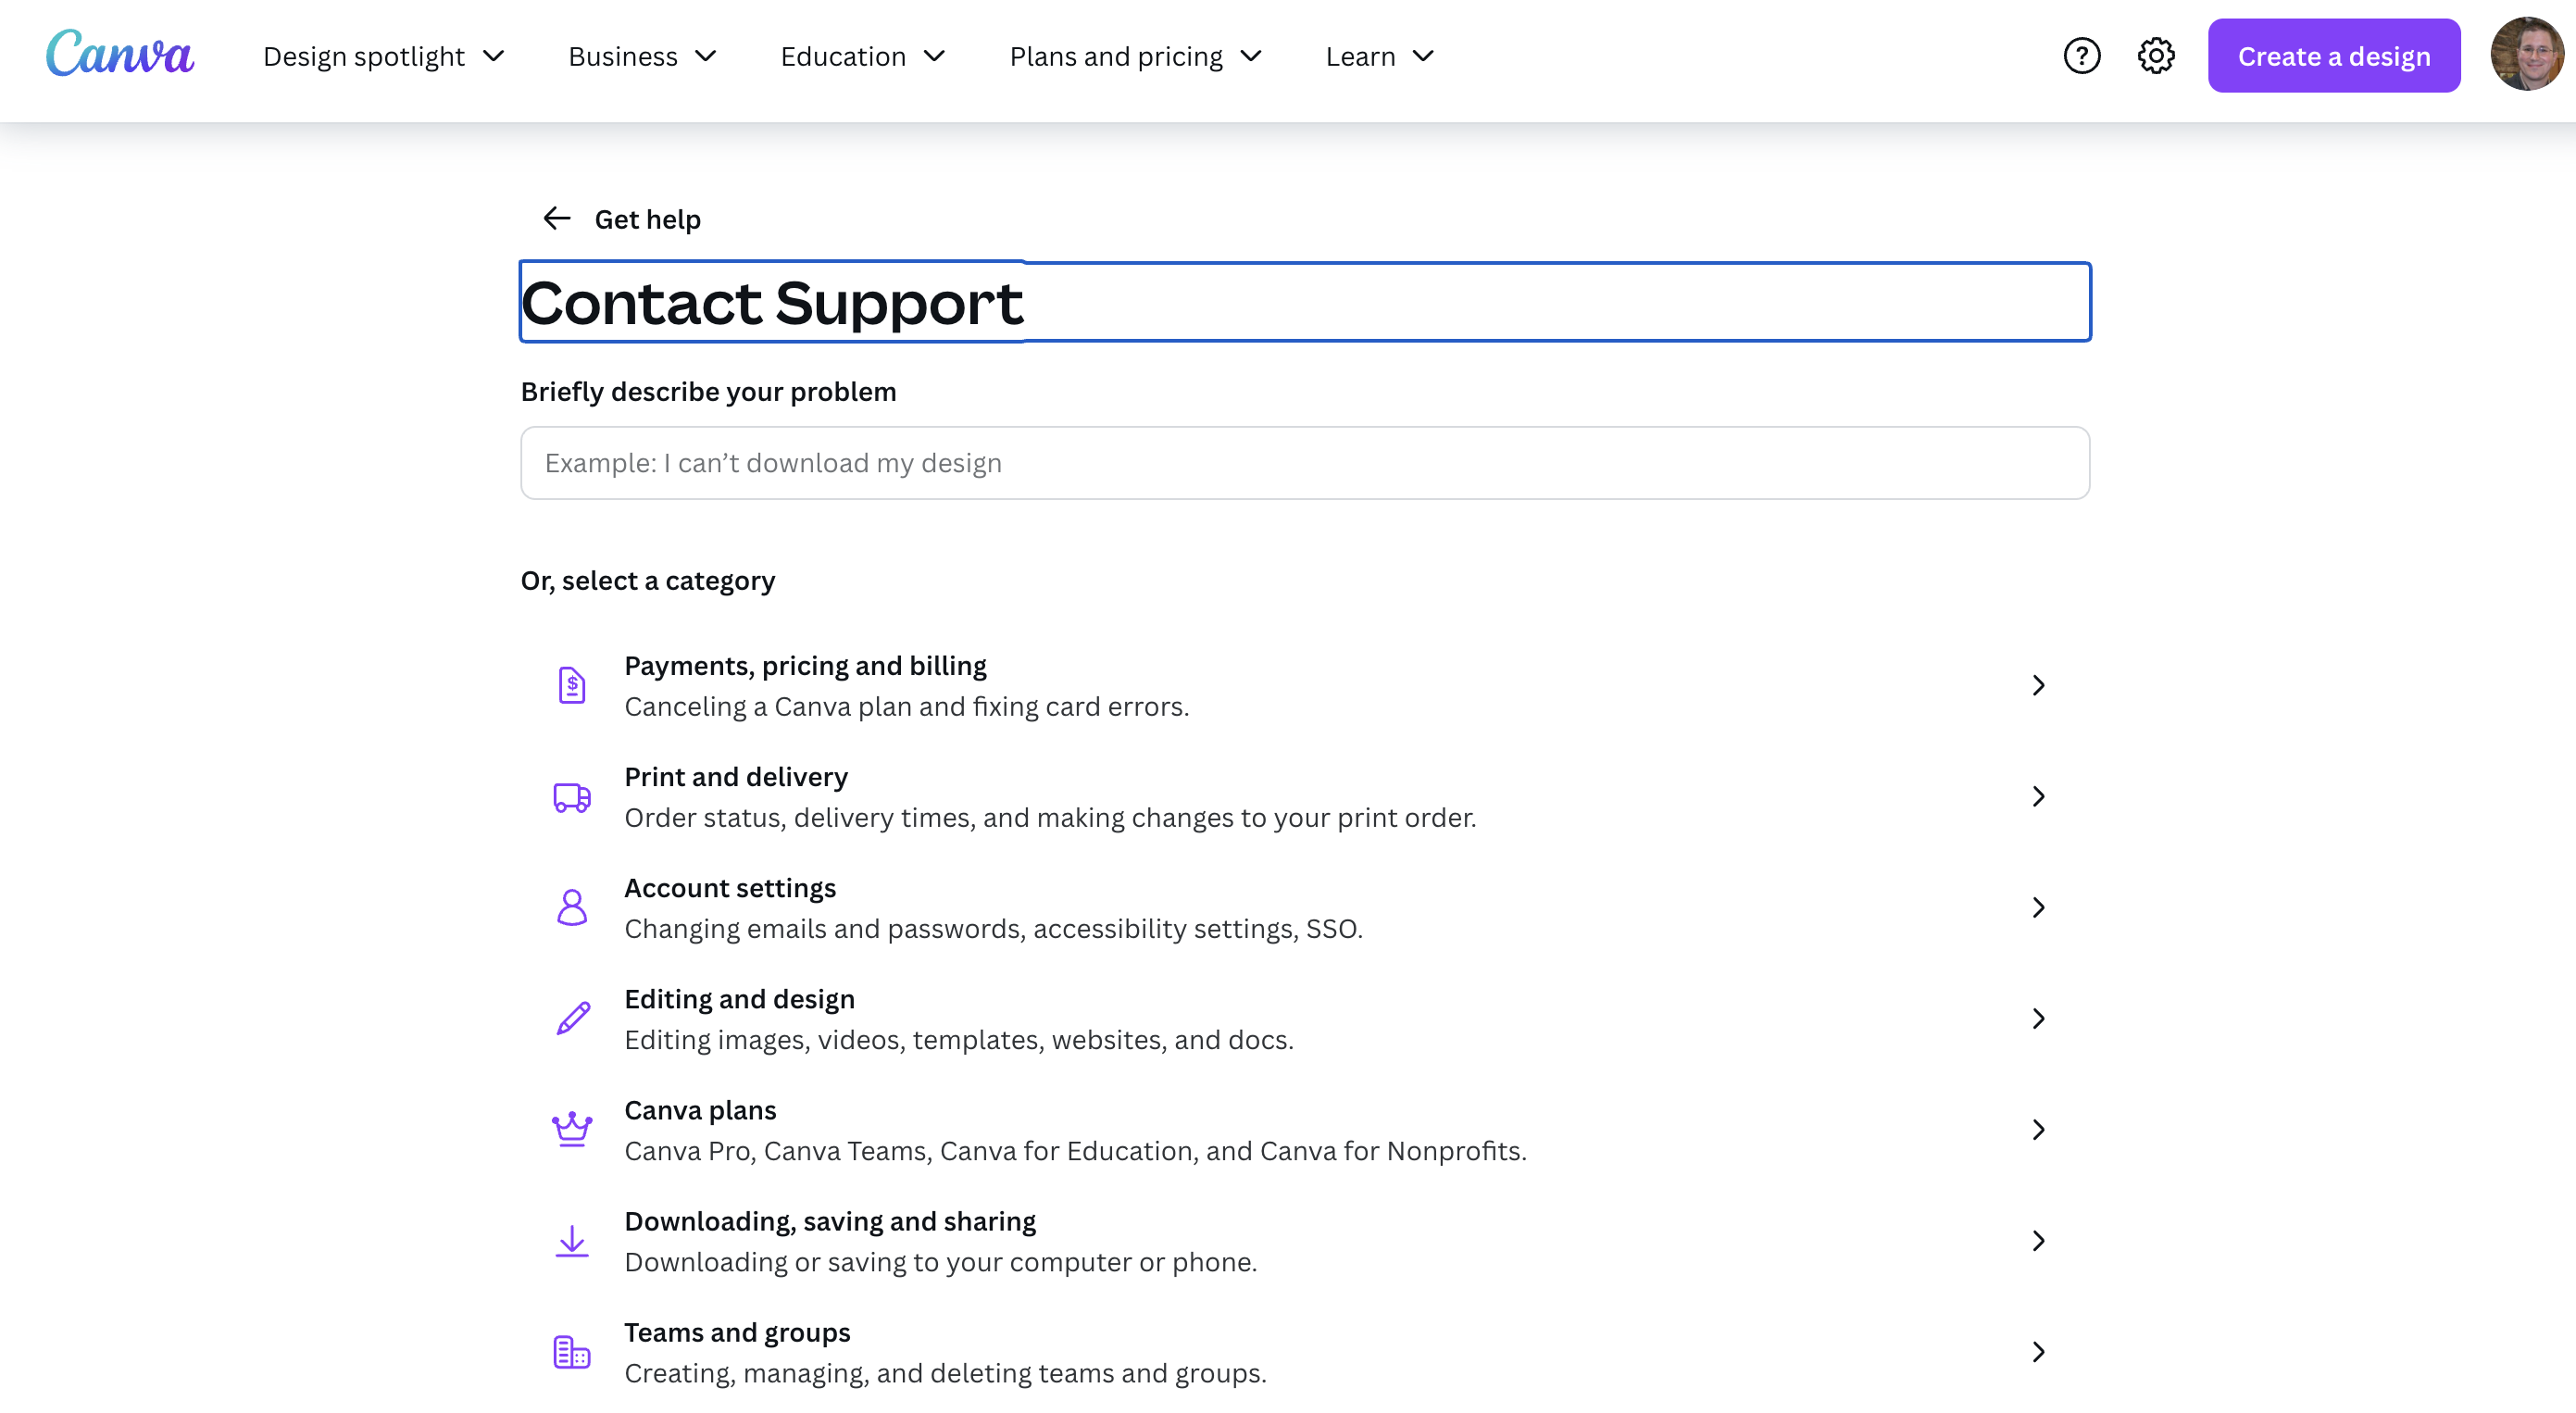
Task: Open the help question mark icon
Action: coord(2082,56)
